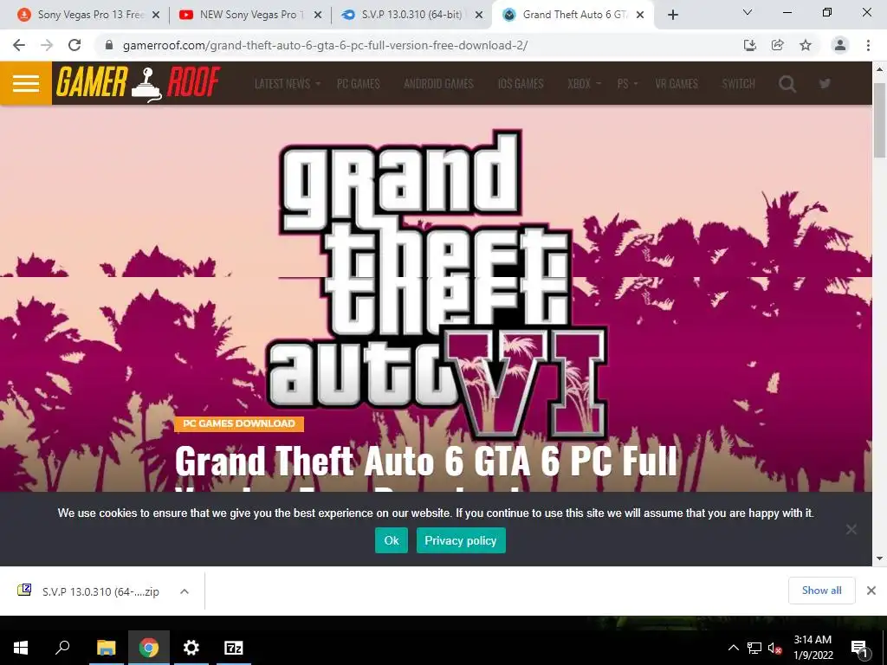Show hidden system tray icons

coord(733,648)
